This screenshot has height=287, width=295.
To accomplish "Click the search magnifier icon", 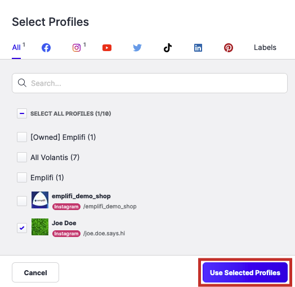I will [22, 83].
